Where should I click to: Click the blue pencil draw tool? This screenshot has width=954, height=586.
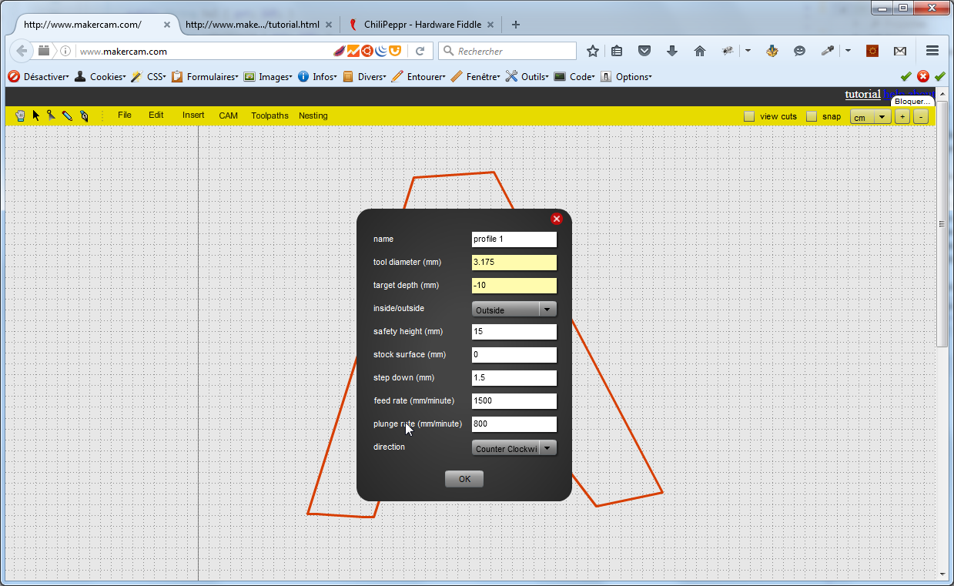click(67, 116)
